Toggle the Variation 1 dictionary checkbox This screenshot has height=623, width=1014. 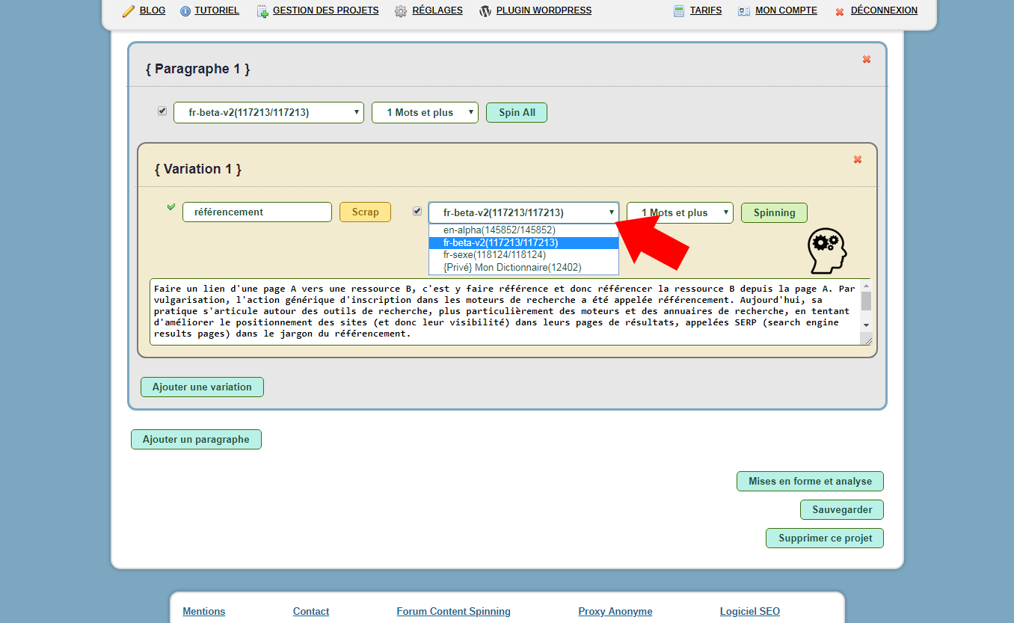tap(417, 211)
